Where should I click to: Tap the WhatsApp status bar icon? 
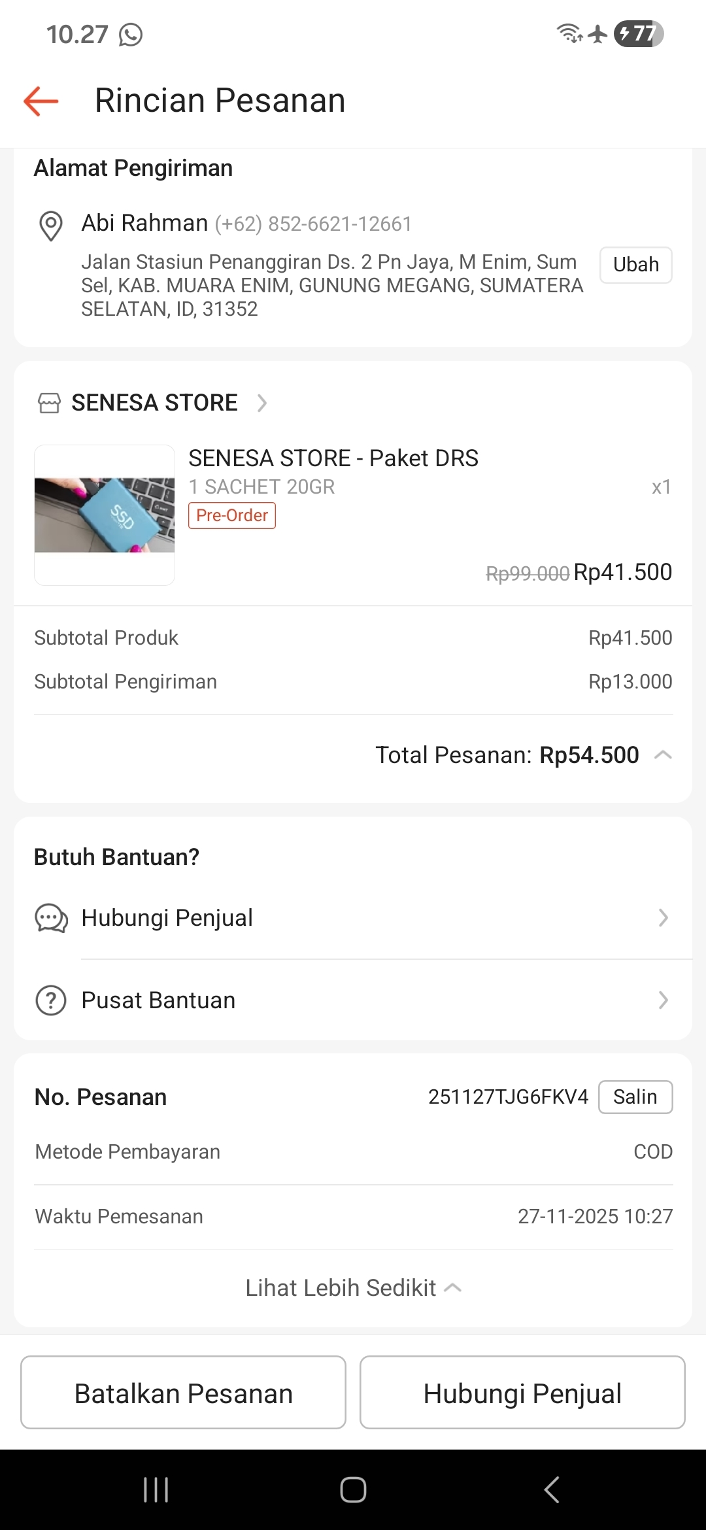131,35
